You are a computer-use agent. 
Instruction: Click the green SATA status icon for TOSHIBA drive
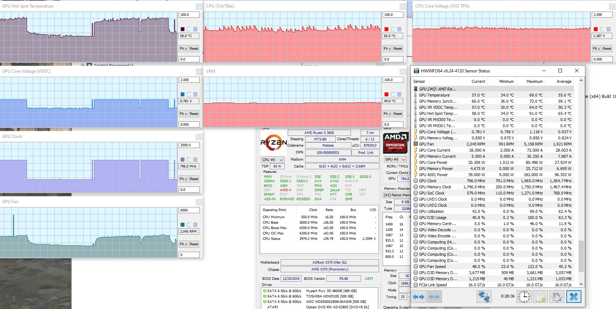pyautogui.click(x=264, y=296)
